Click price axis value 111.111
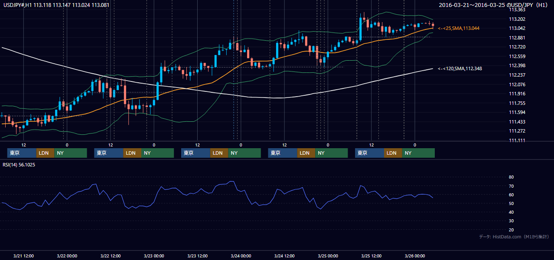Screen dimensions: 554x260 click(517, 140)
